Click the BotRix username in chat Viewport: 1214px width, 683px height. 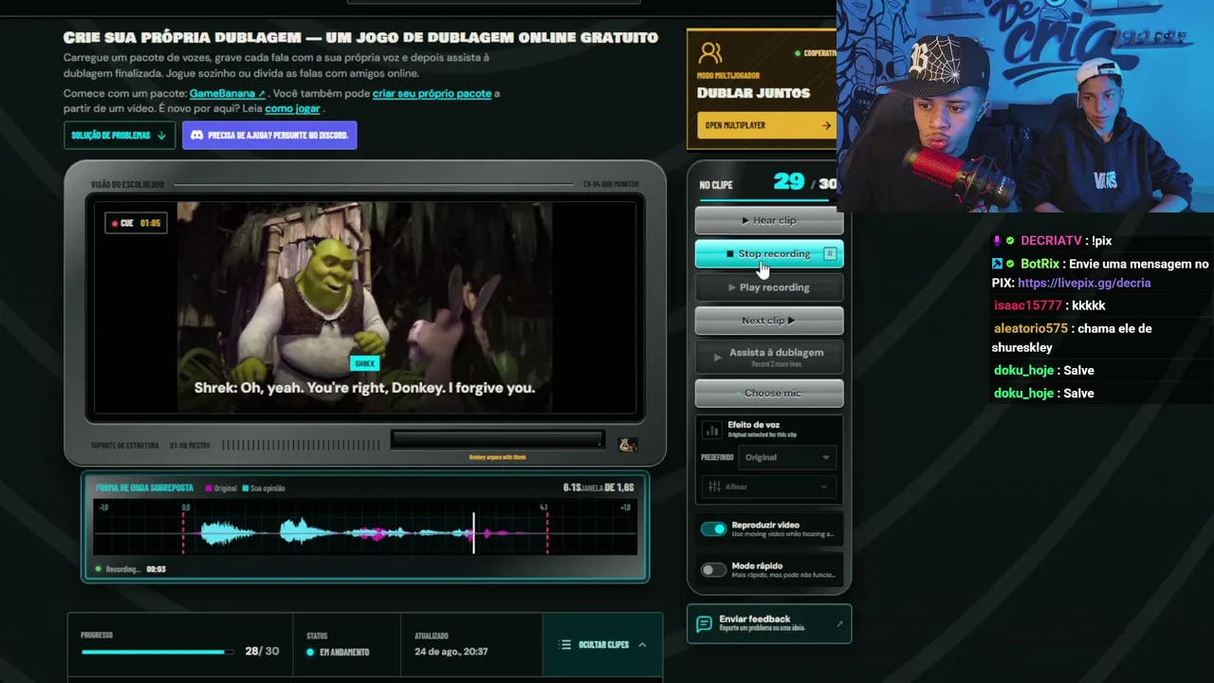pos(1039,264)
